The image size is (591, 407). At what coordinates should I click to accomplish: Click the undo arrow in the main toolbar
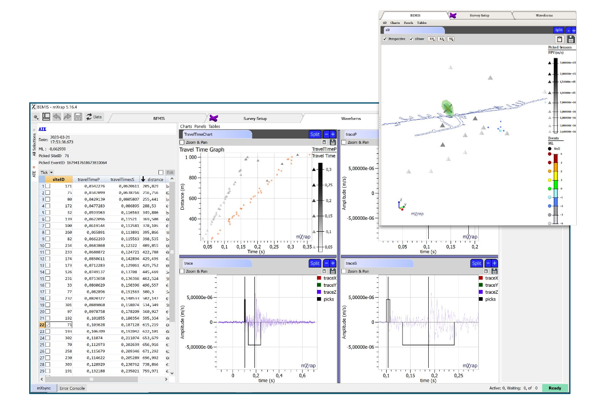57,117
